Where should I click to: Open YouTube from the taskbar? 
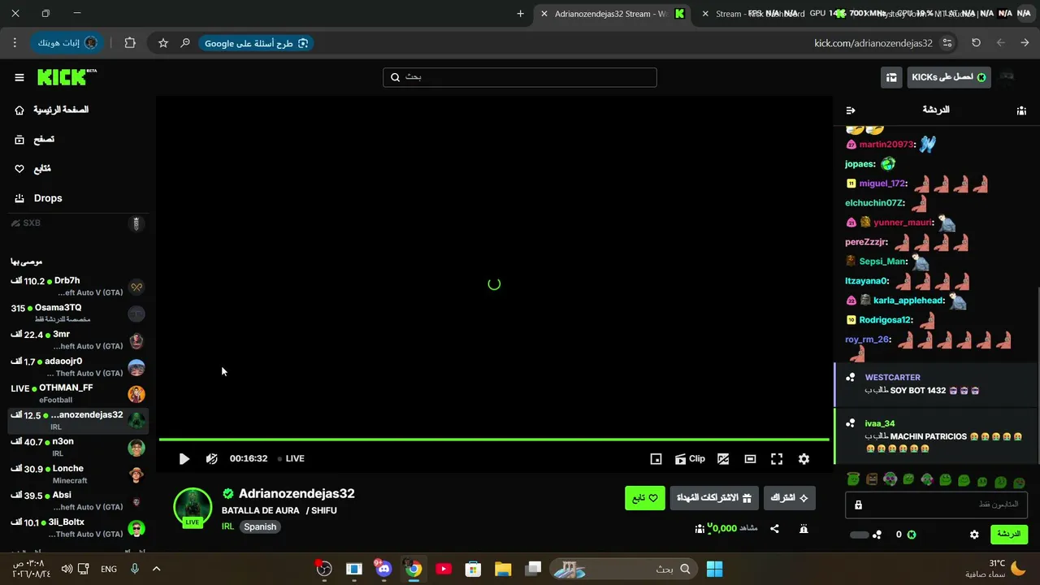[x=444, y=569]
